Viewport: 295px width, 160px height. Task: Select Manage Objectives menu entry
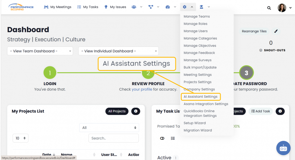pos(200,46)
